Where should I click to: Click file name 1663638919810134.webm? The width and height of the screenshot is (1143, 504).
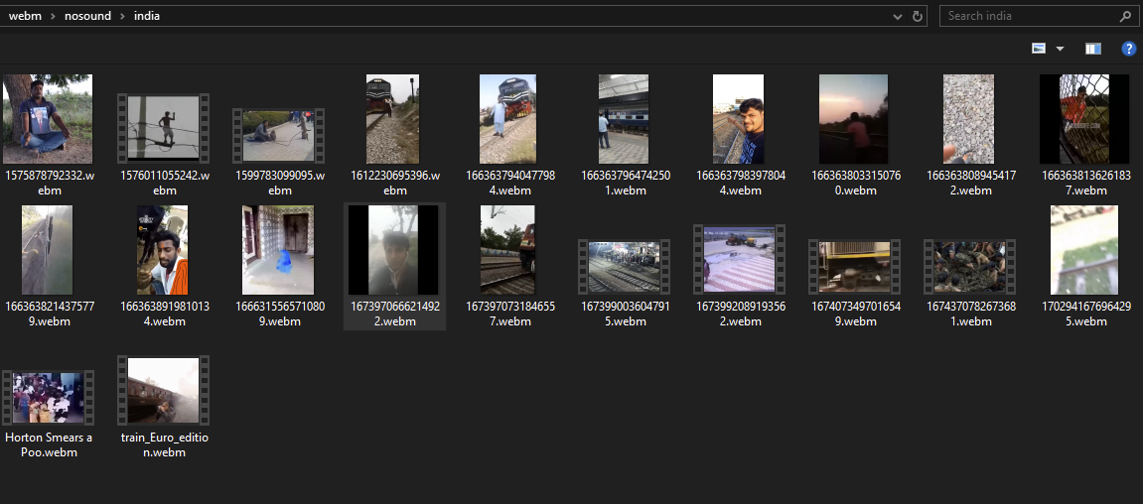point(163,315)
